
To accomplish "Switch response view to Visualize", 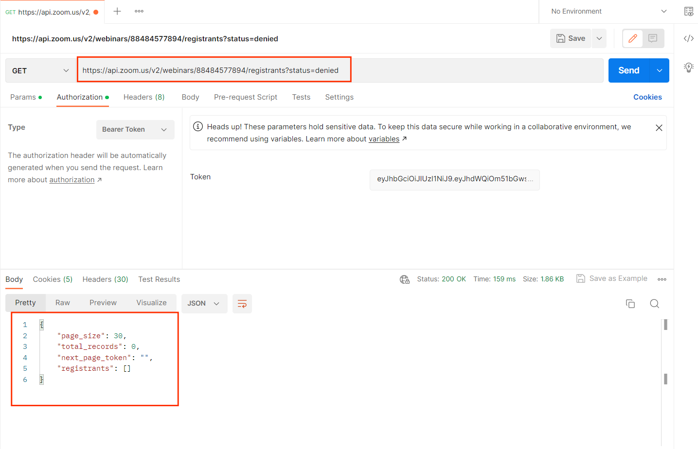I will pos(151,303).
